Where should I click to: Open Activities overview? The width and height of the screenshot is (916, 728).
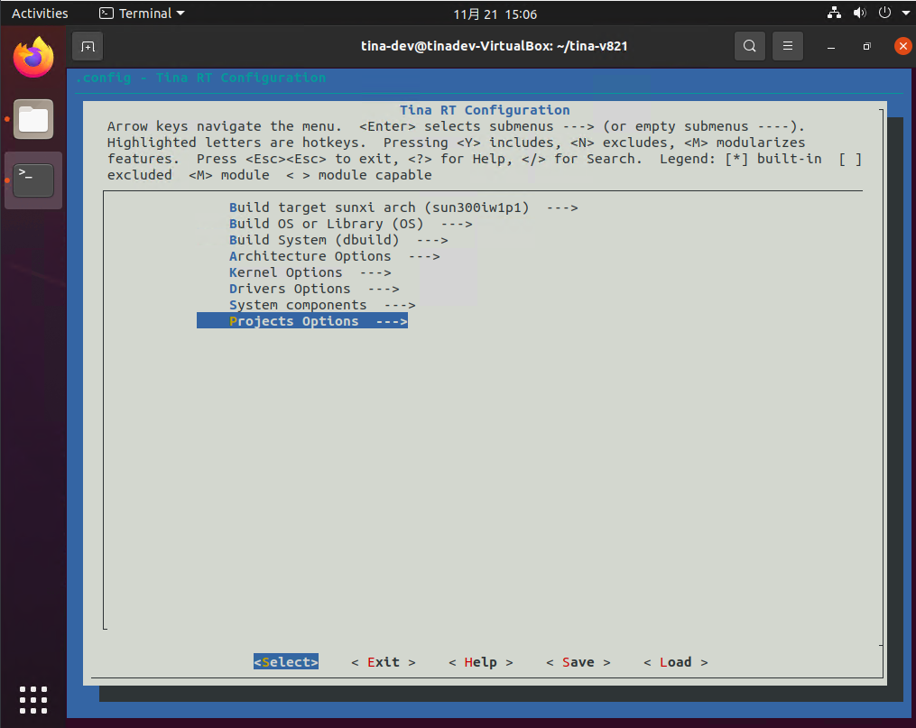[40, 14]
